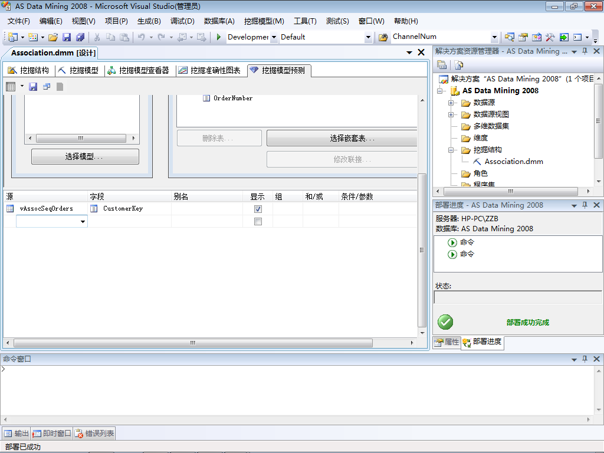Open the 数据库(A) menu
This screenshot has height=453, width=604.
(219, 21)
